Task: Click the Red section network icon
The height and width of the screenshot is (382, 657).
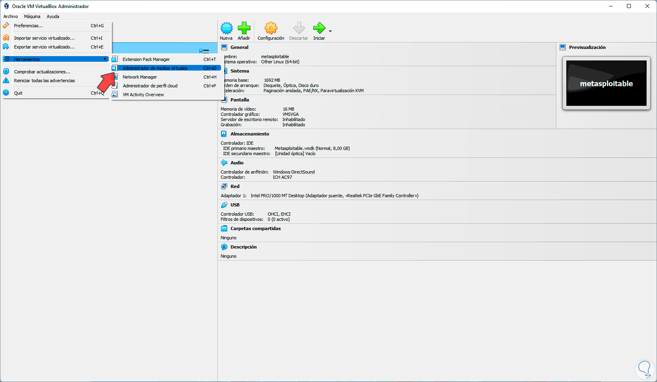Action: (224, 186)
